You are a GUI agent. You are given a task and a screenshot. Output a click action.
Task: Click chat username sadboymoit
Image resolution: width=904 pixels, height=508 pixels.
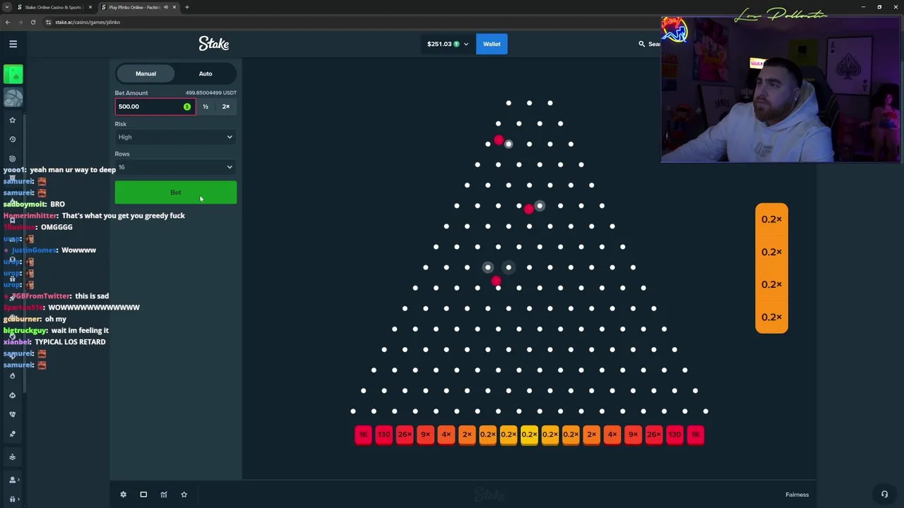pyautogui.click(x=23, y=204)
